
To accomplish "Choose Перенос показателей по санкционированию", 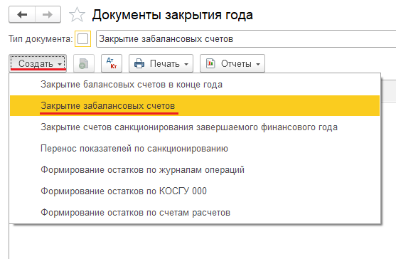I will 195,148.
